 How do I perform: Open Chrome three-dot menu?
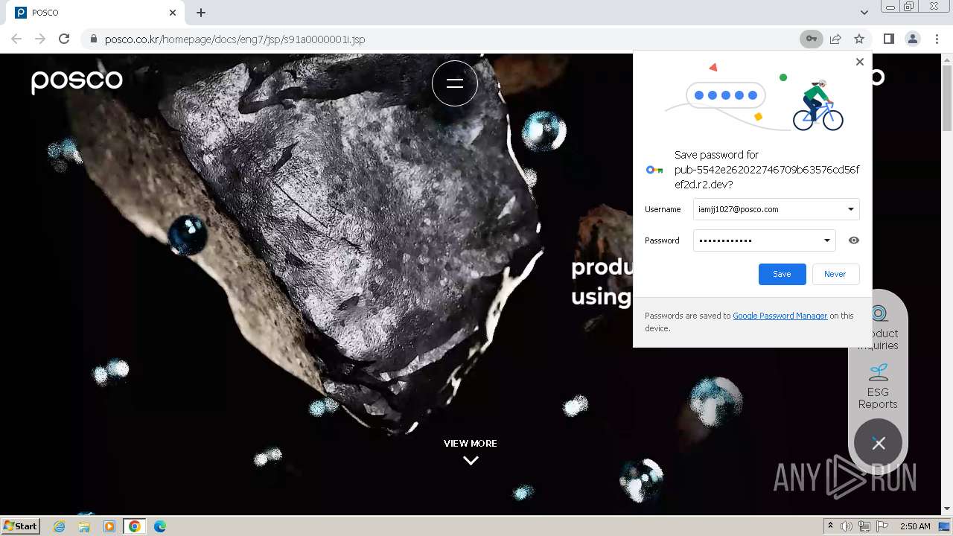pos(937,39)
